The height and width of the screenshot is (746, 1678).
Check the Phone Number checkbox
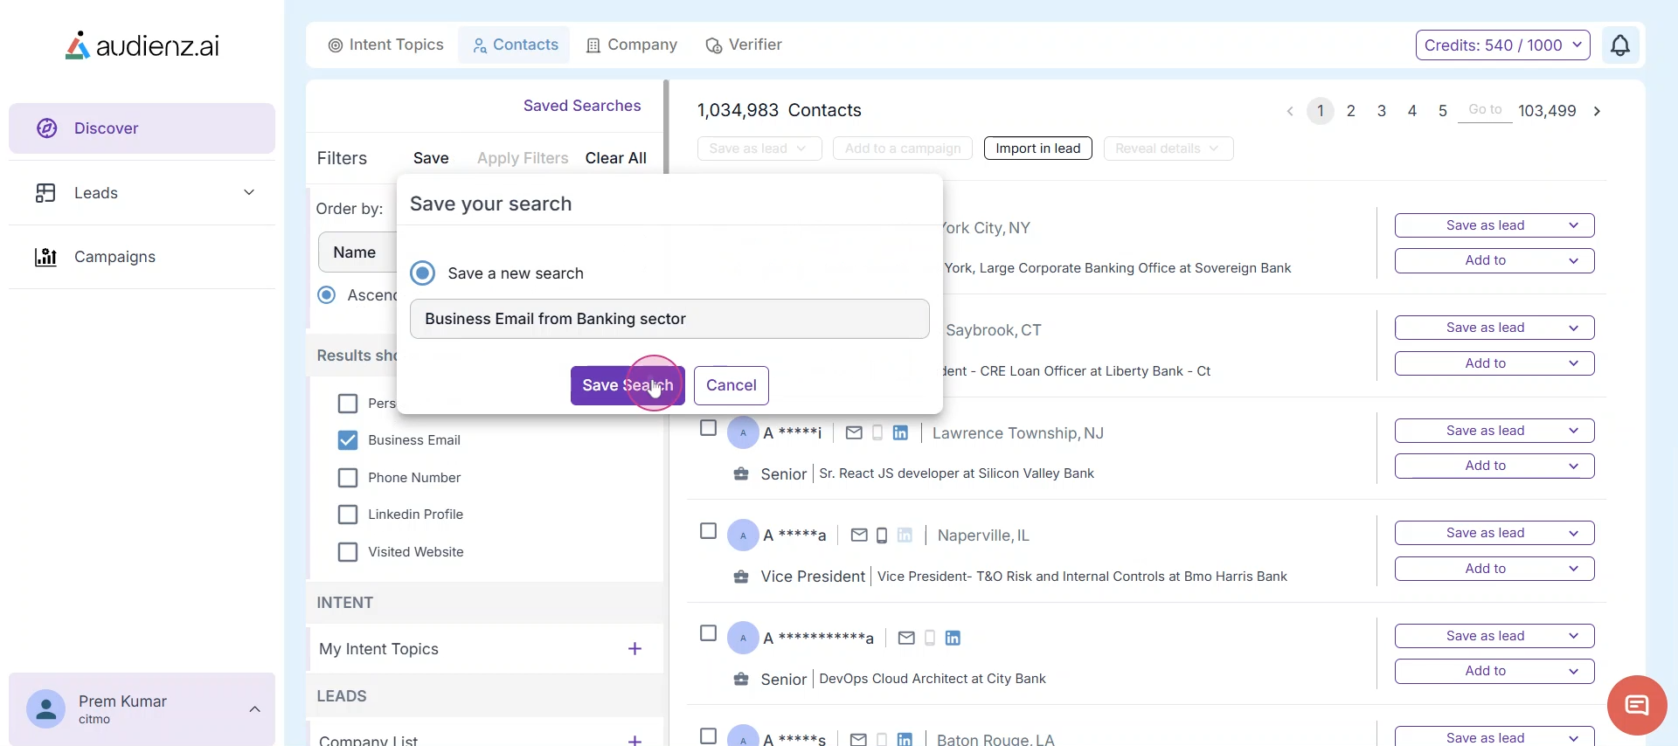[x=348, y=478]
